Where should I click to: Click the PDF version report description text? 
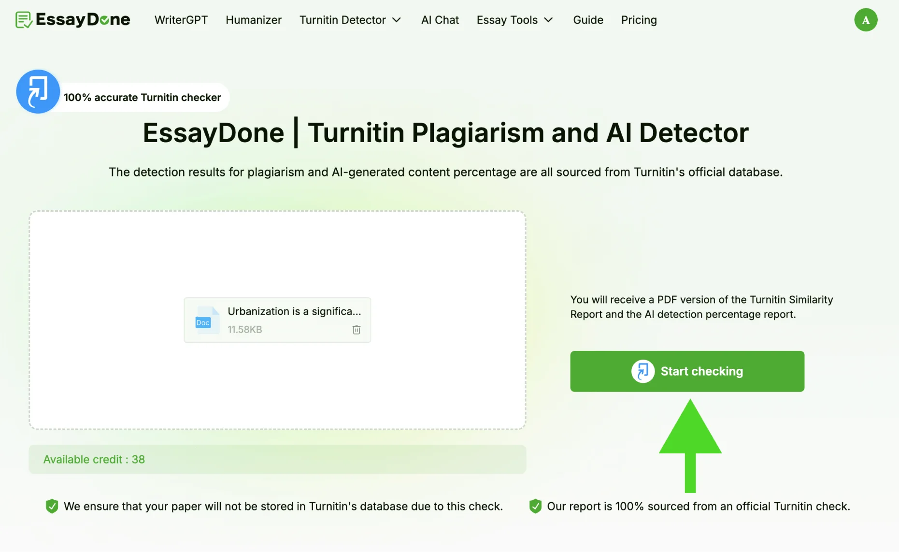point(701,307)
